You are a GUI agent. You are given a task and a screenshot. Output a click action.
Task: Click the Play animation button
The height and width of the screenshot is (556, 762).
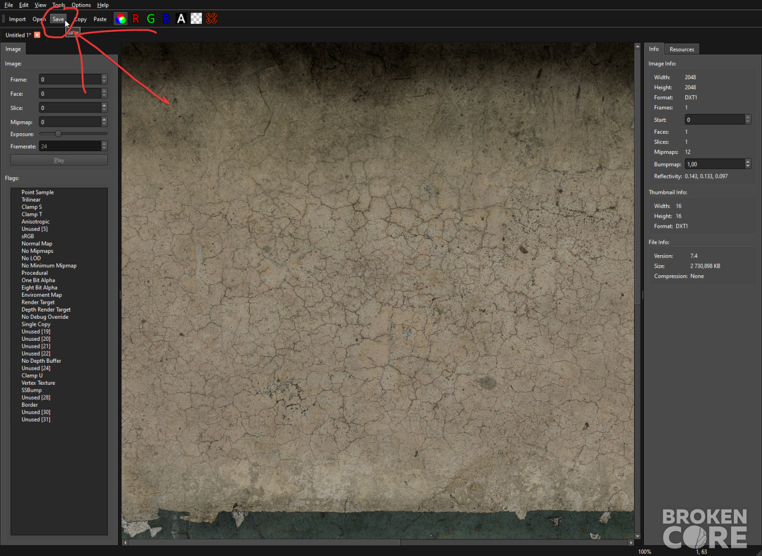pyautogui.click(x=59, y=160)
